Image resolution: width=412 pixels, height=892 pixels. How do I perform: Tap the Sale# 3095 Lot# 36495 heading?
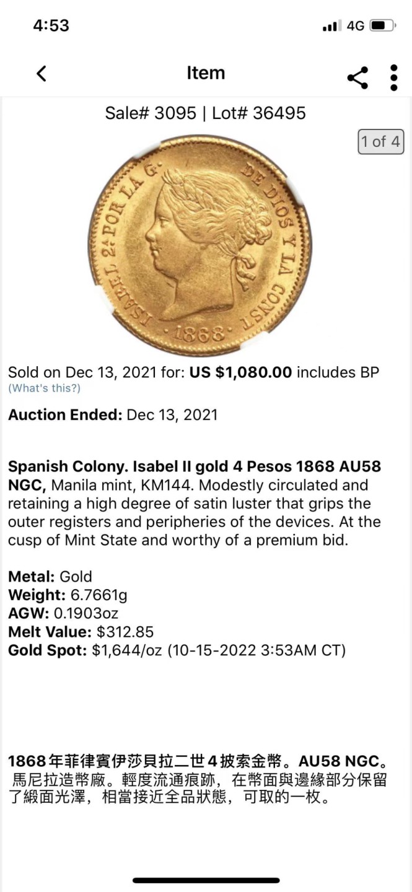point(205,113)
